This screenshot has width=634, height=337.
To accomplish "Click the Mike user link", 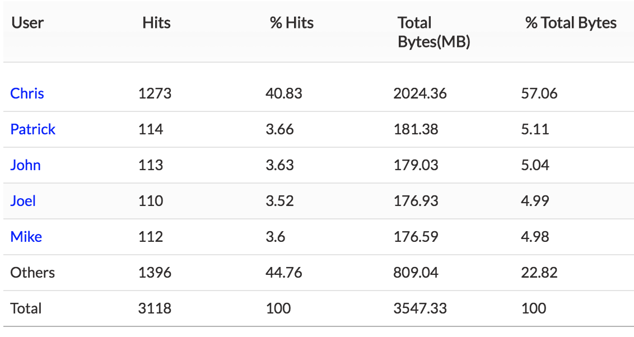I will click(x=26, y=237).
